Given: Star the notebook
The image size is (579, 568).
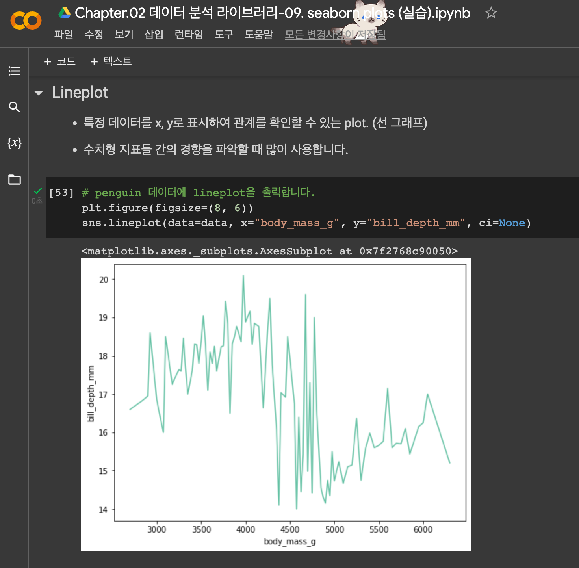Looking at the screenshot, I should coord(491,13).
